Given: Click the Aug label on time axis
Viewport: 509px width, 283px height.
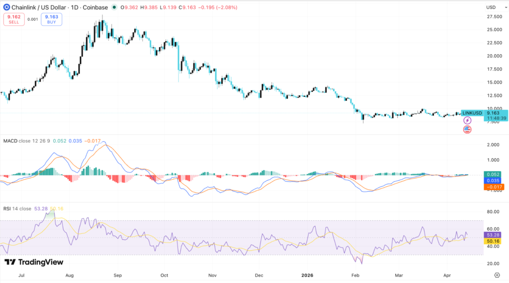Looking at the screenshot, I should coord(70,275).
